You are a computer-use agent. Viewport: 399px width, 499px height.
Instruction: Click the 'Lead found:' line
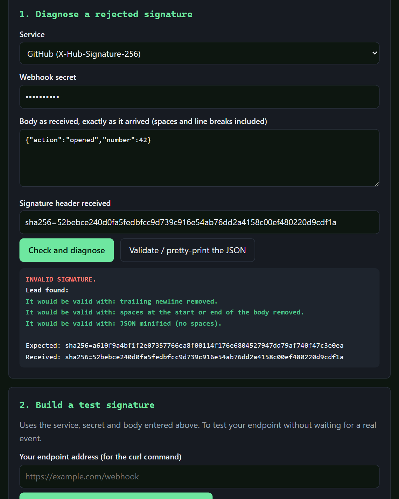point(47,290)
